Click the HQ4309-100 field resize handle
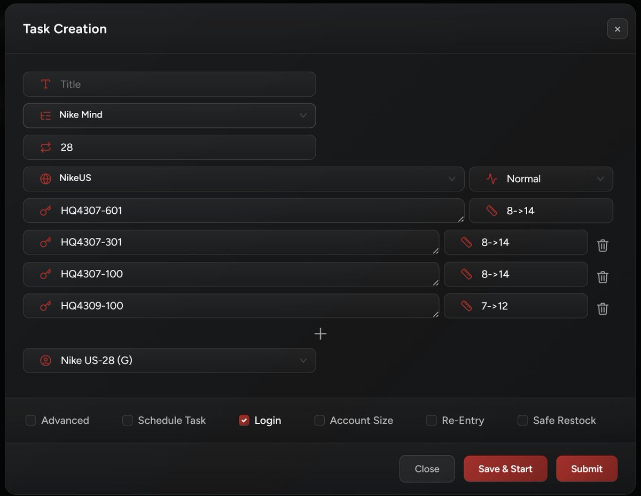Viewport: 641px width, 496px height. [435, 314]
